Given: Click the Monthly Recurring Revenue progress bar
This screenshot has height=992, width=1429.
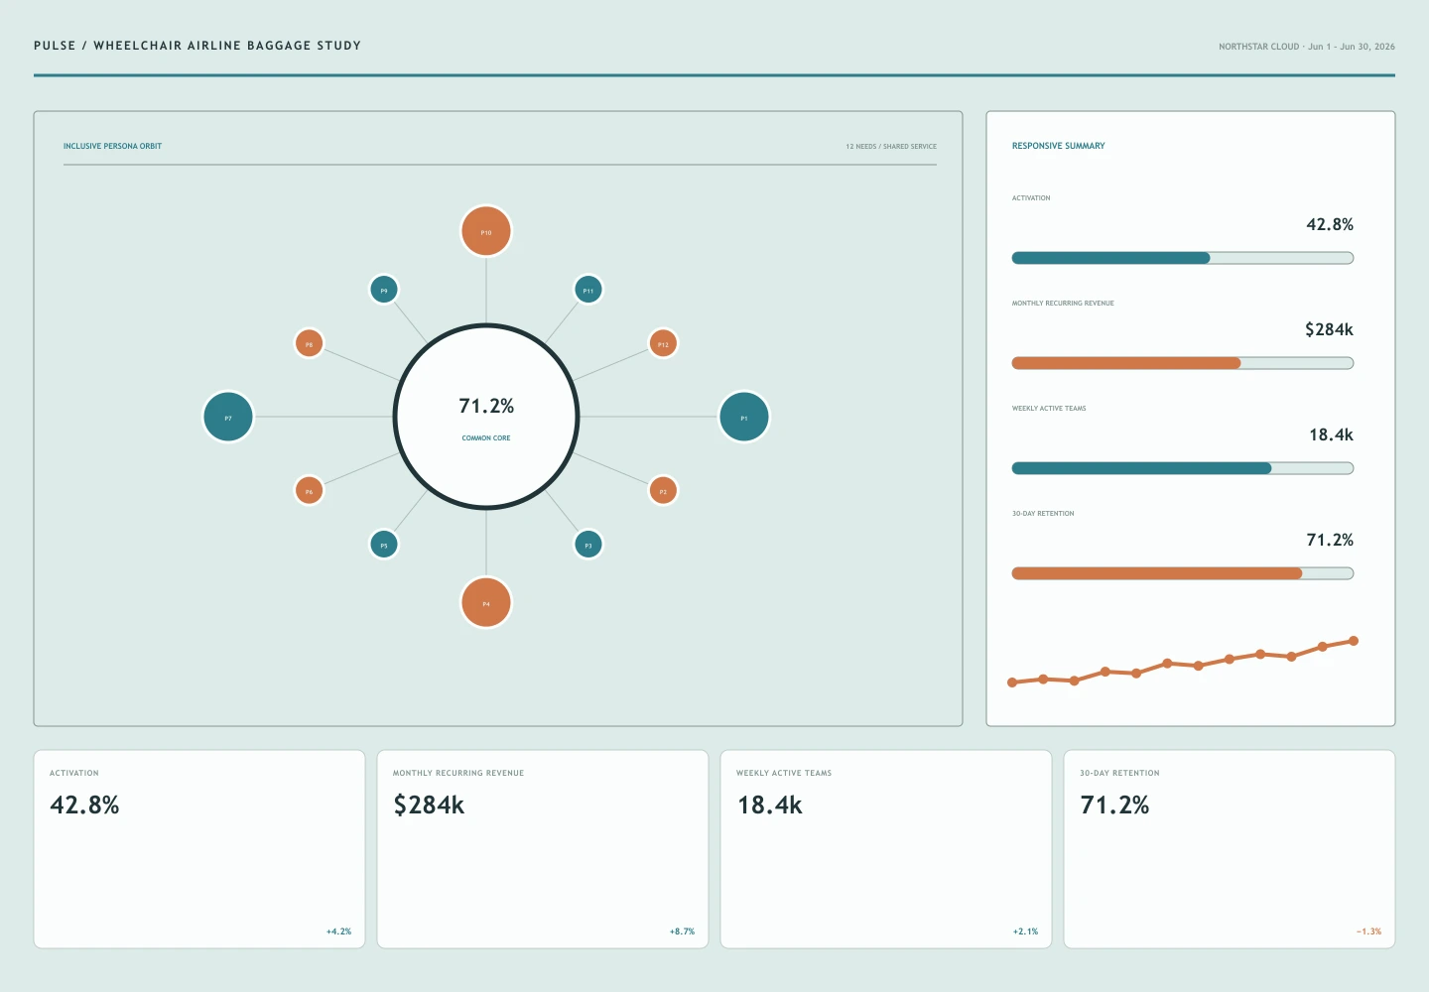Looking at the screenshot, I should 1183,363.
